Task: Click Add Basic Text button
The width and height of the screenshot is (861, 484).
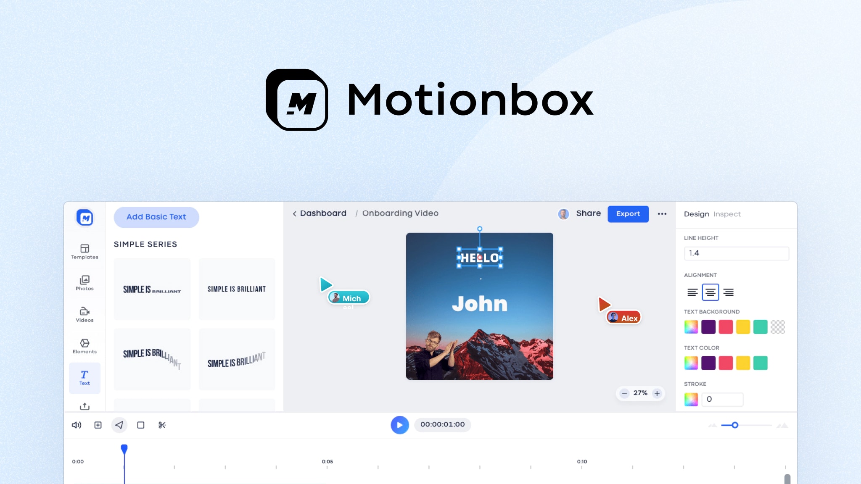Action: (156, 217)
